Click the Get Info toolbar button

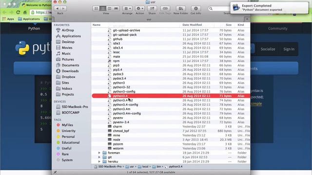[196, 8]
